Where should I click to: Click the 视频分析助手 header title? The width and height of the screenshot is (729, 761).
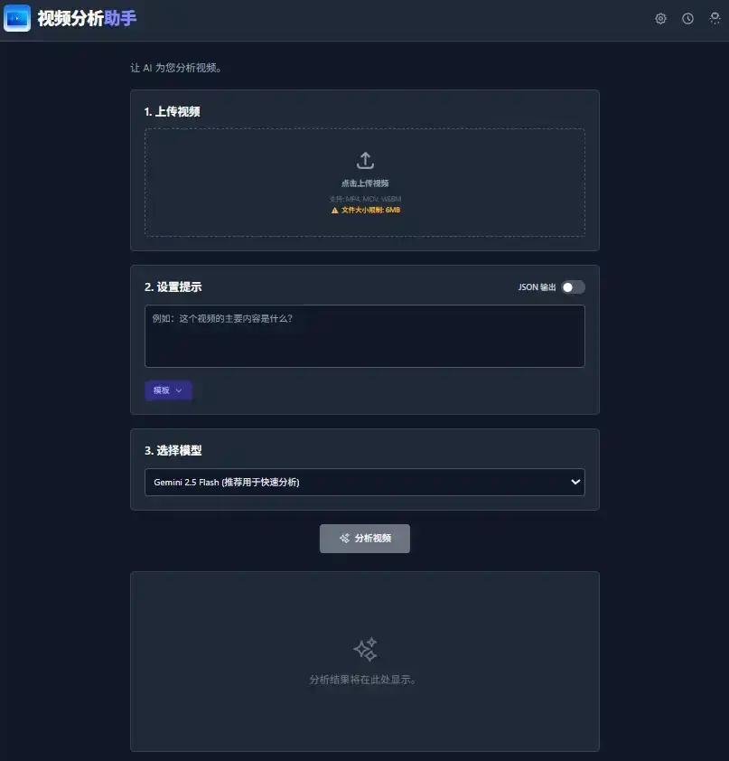click(86, 18)
